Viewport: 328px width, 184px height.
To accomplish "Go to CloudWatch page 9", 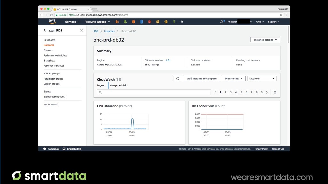I will coord(262,92).
